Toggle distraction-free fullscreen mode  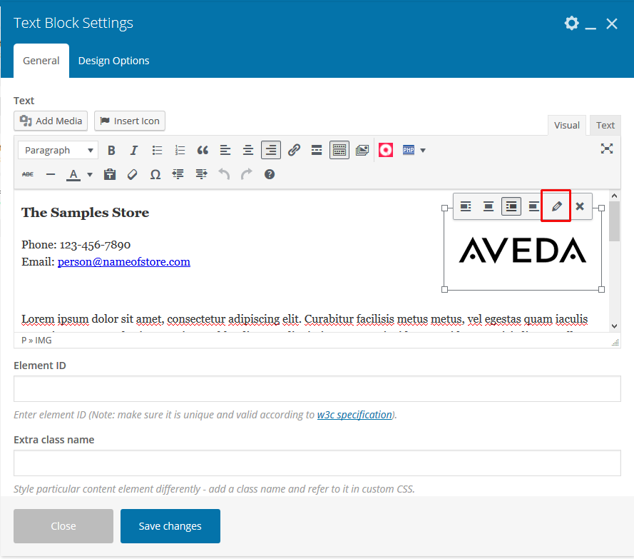click(606, 148)
